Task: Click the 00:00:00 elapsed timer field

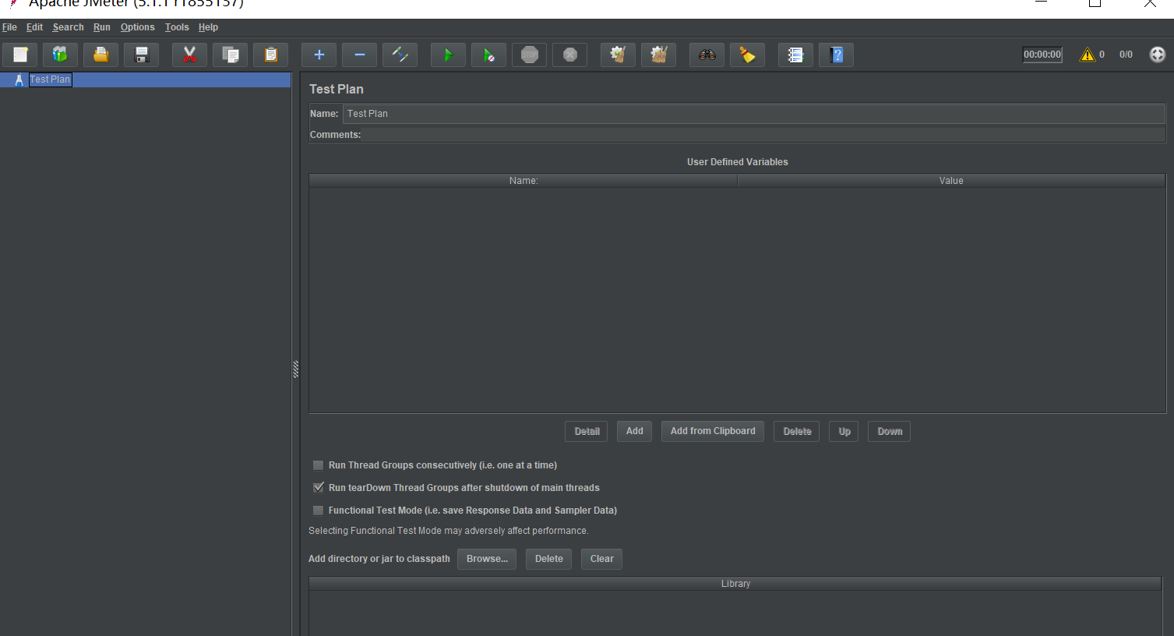Action: click(1042, 55)
